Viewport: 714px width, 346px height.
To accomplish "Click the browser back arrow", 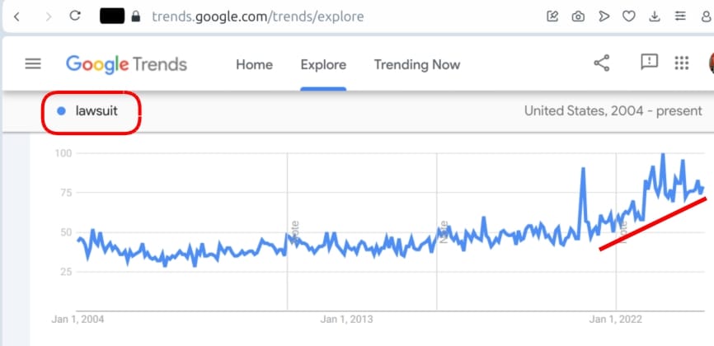I will [x=16, y=16].
